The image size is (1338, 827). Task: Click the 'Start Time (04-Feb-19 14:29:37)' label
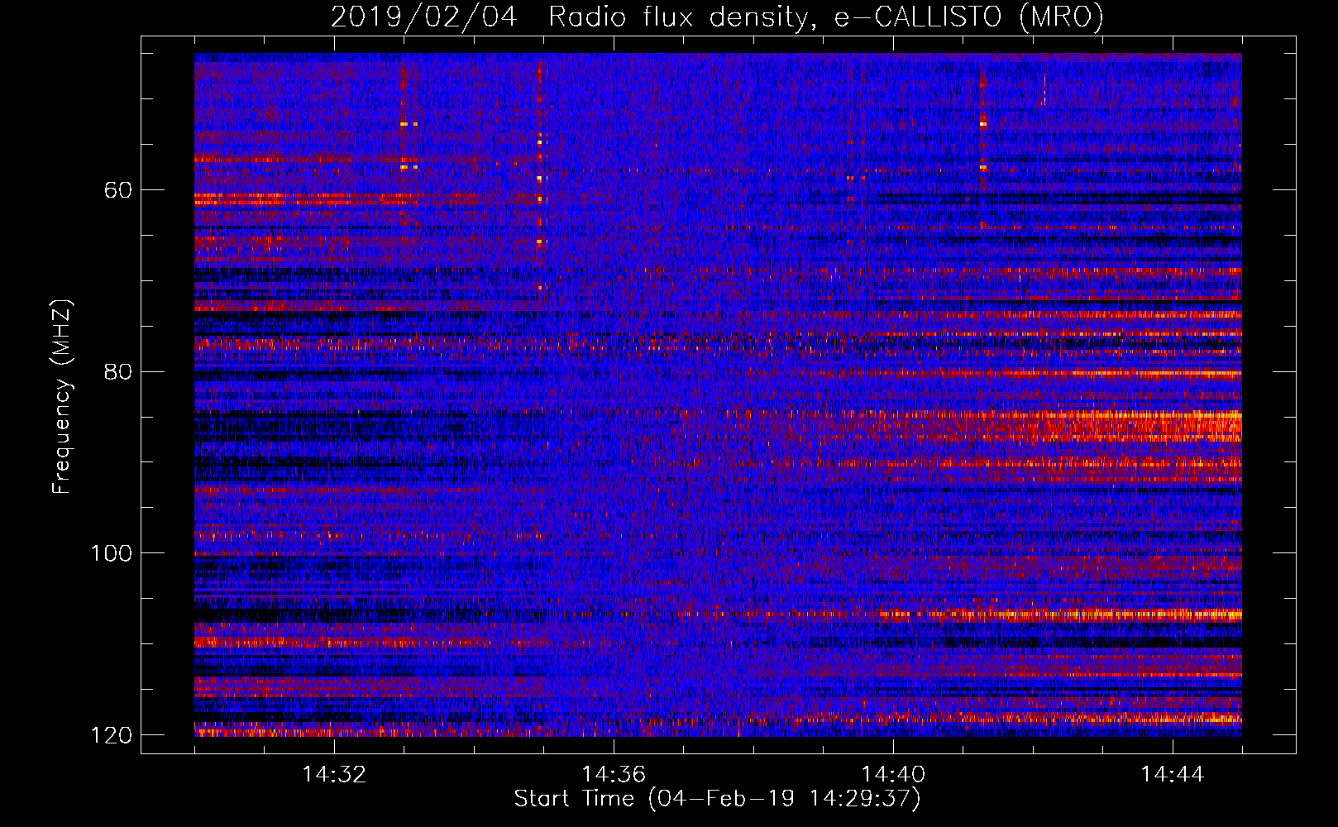(x=717, y=799)
